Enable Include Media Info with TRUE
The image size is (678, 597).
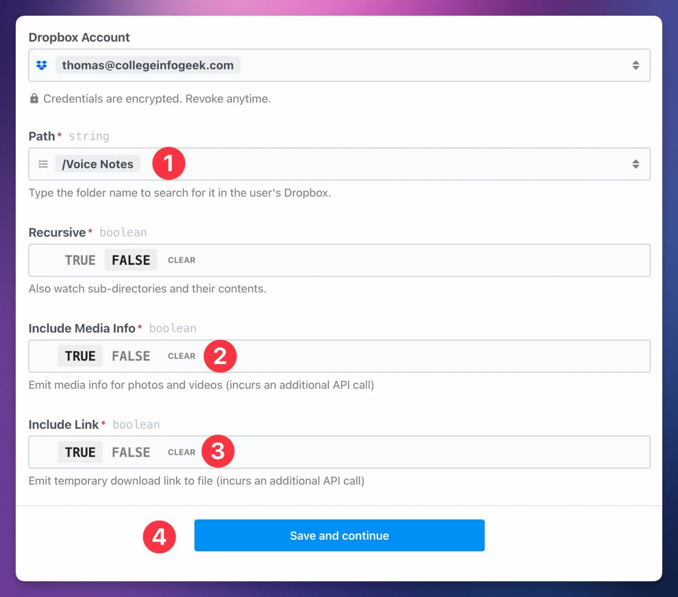pyautogui.click(x=80, y=356)
